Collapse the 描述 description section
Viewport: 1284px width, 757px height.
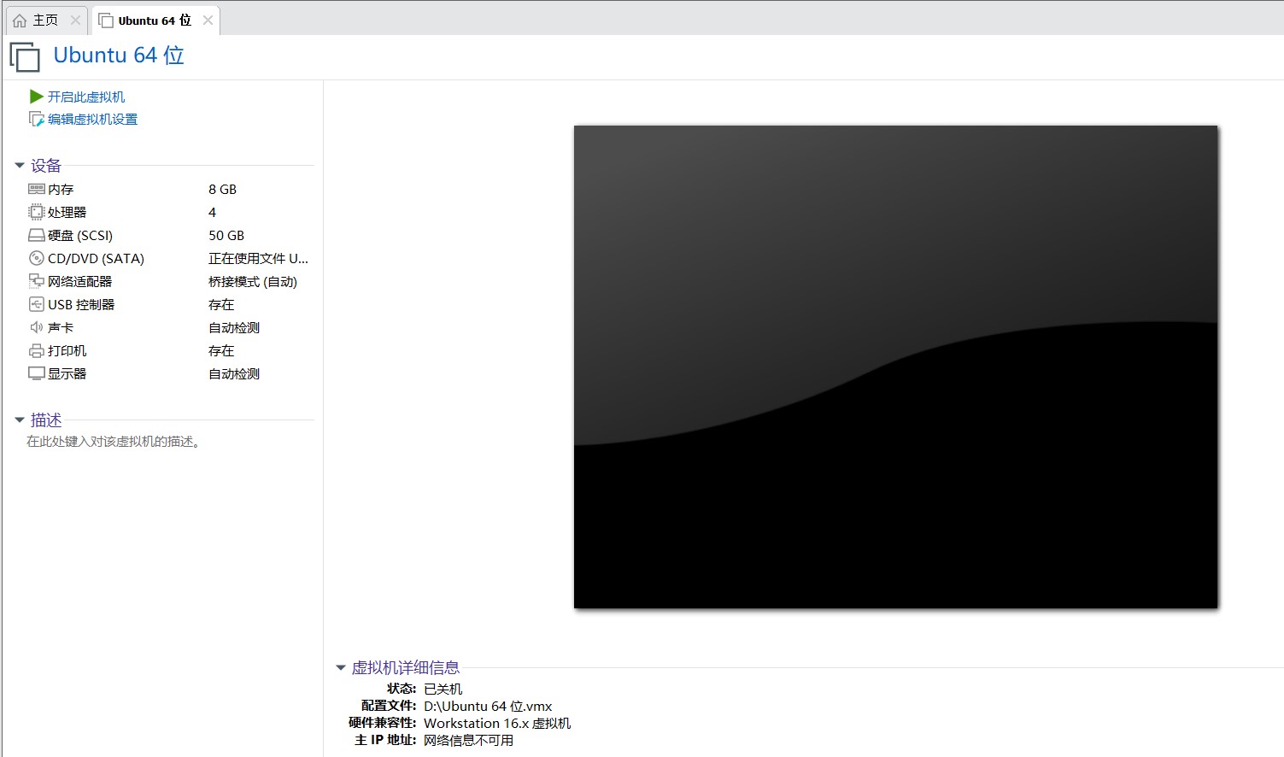[20, 420]
